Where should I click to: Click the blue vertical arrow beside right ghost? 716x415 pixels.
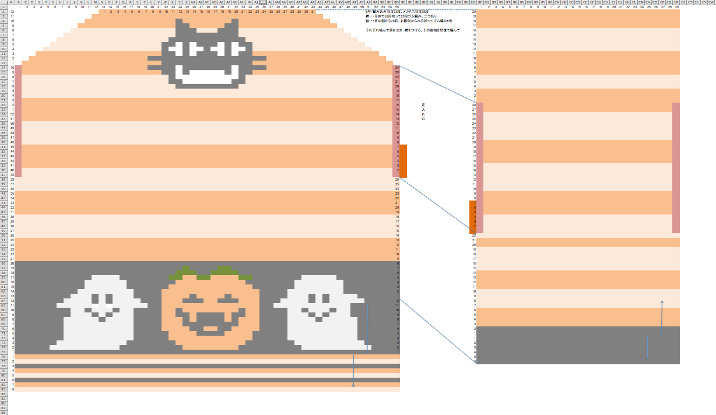[x=367, y=328]
